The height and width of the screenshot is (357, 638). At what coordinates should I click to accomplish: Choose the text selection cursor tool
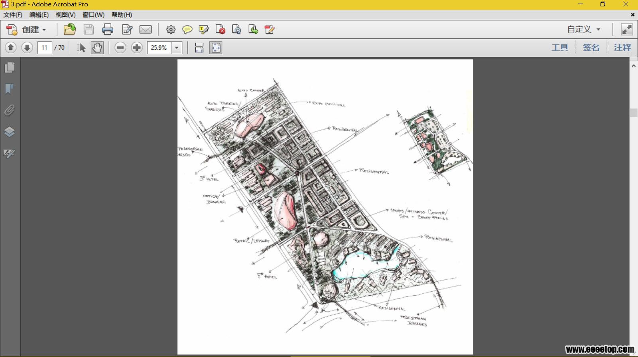81,48
